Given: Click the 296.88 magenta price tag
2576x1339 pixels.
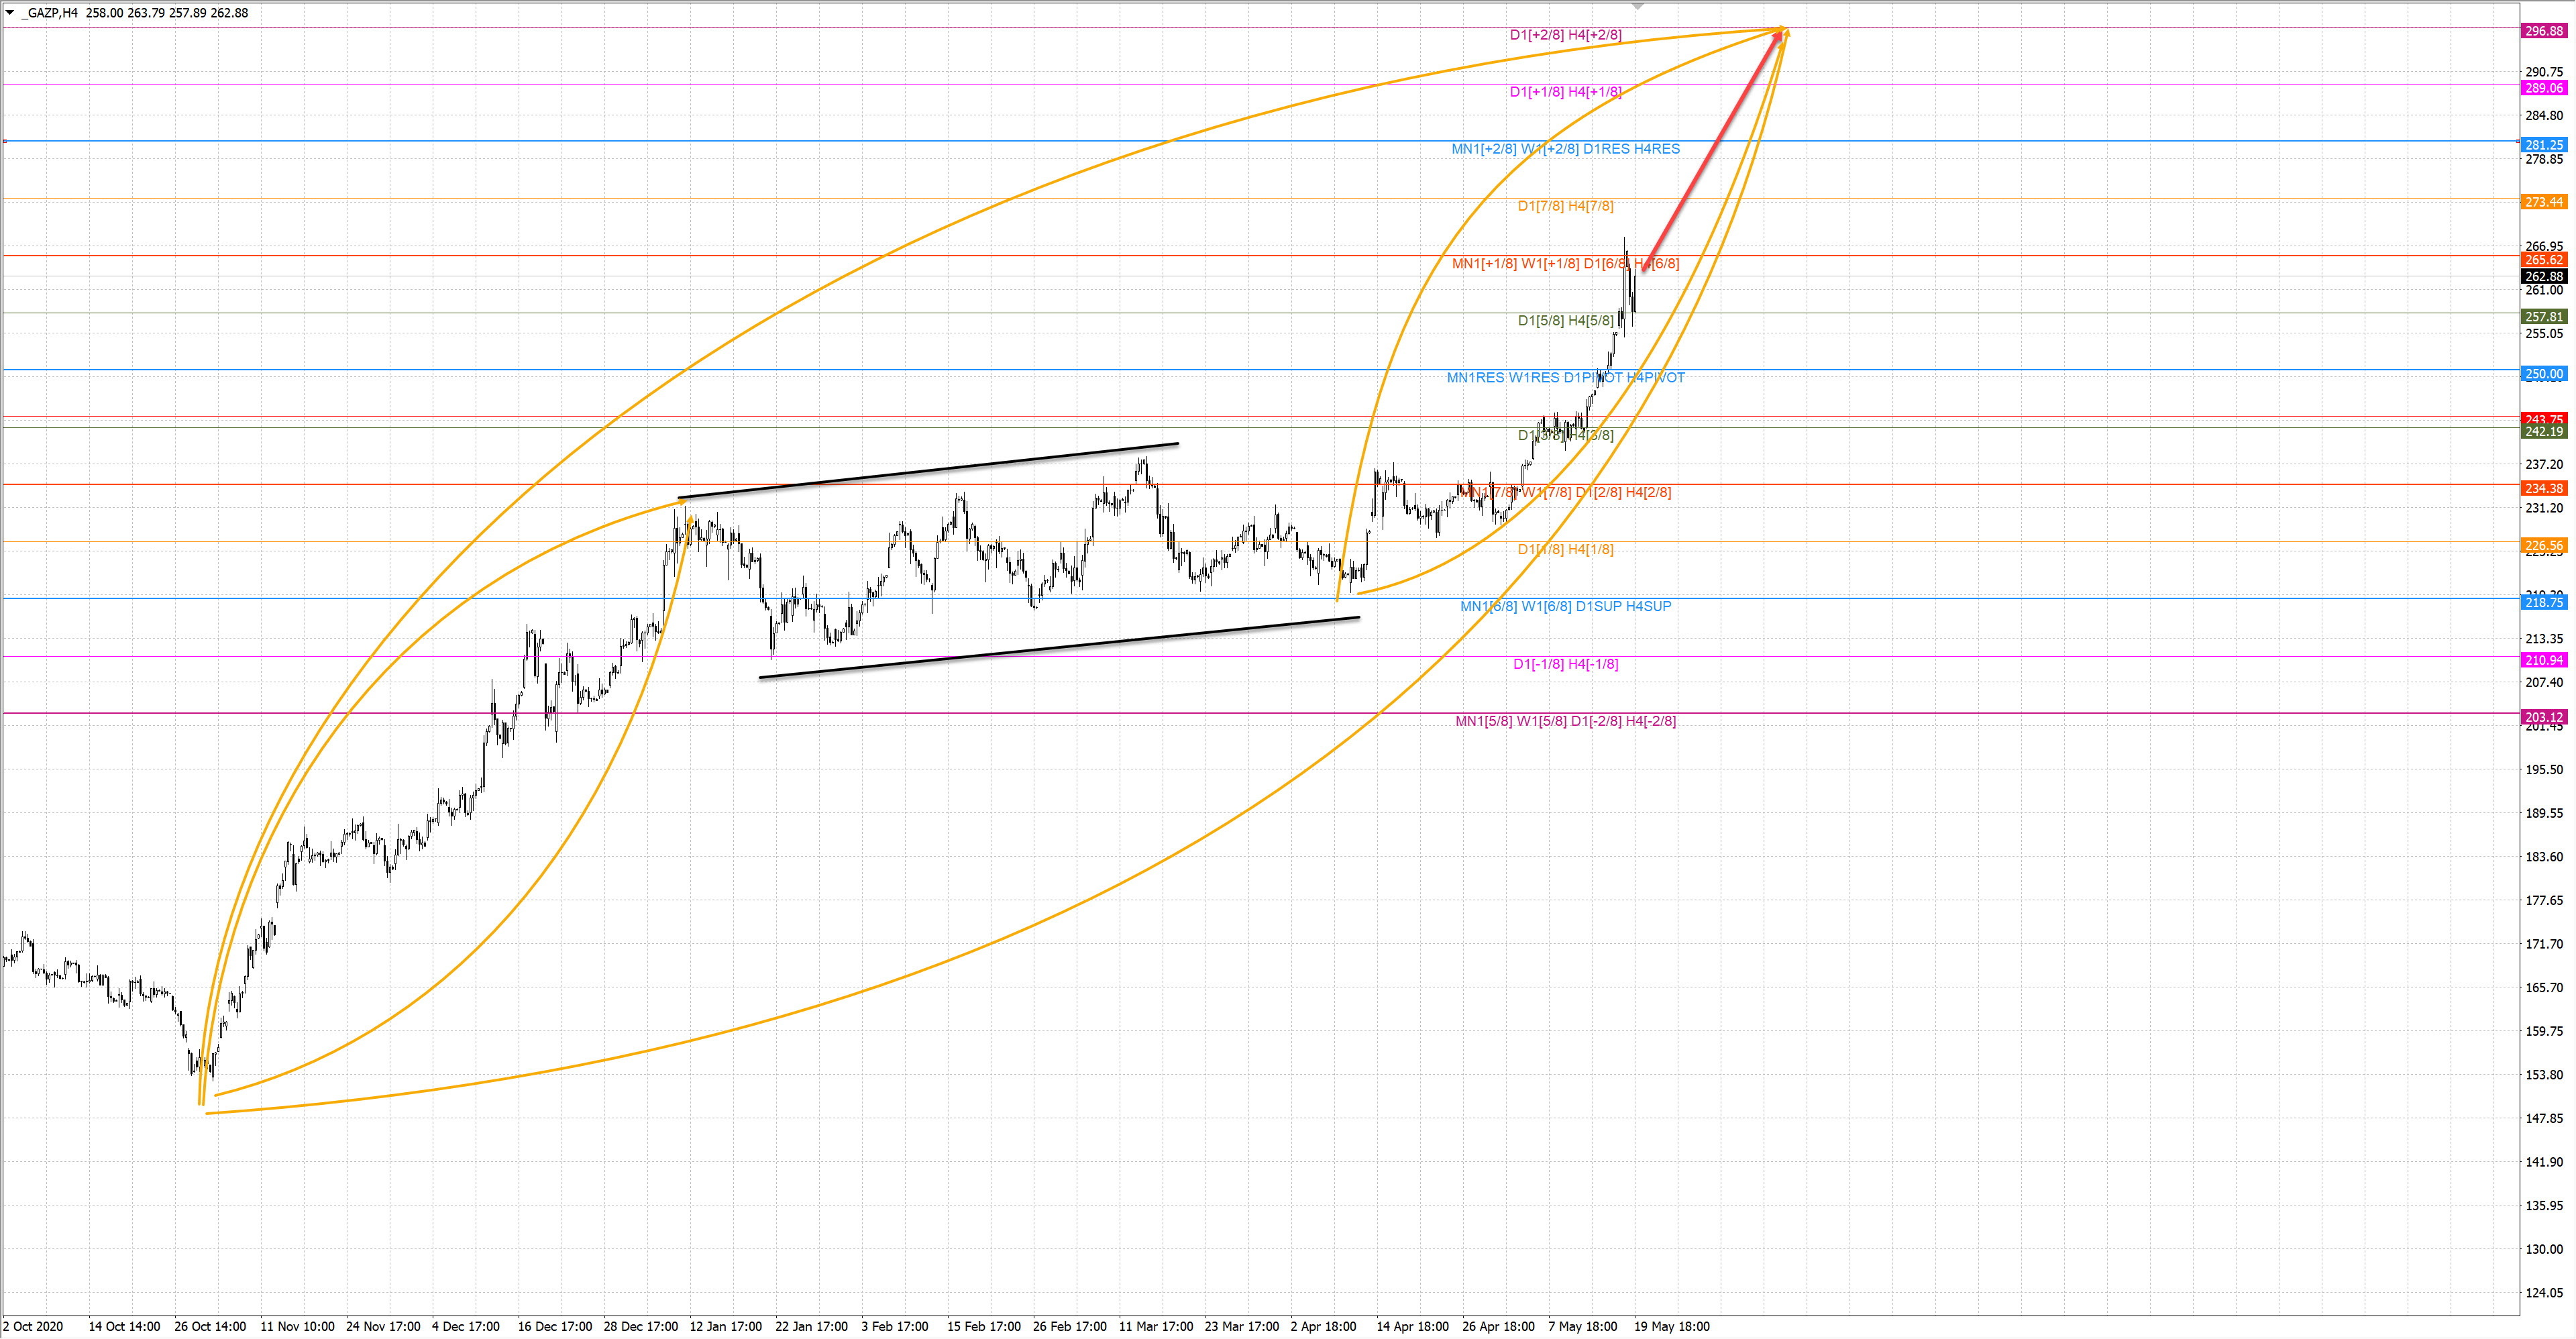Looking at the screenshot, I should coord(2543,31).
